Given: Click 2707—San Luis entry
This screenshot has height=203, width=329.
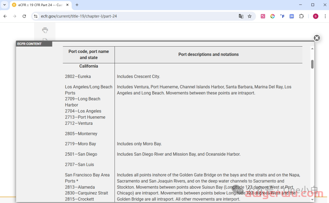Looking at the screenshot, I should [x=79, y=164].
